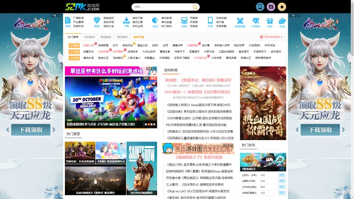Switch to the 软件下载 tab
The height and width of the screenshot is (199, 354).
click(x=139, y=37)
